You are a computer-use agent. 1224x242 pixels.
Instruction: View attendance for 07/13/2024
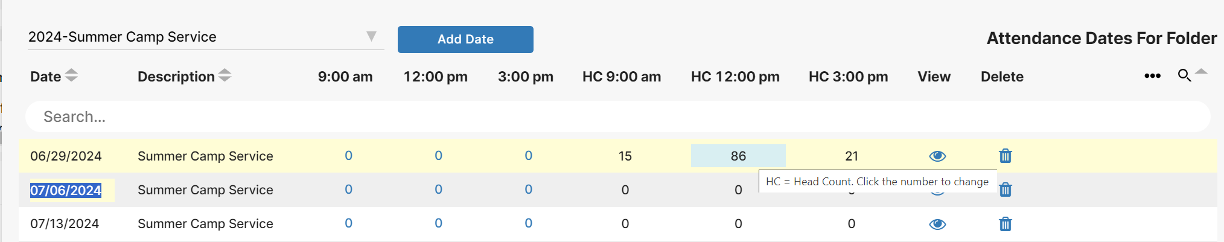pos(937,224)
